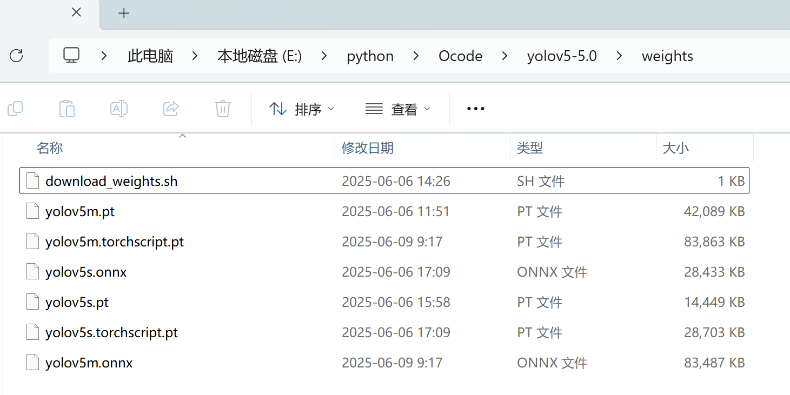
Task: Click the Copy icon in the toolbar
Action: pos(15,109)
